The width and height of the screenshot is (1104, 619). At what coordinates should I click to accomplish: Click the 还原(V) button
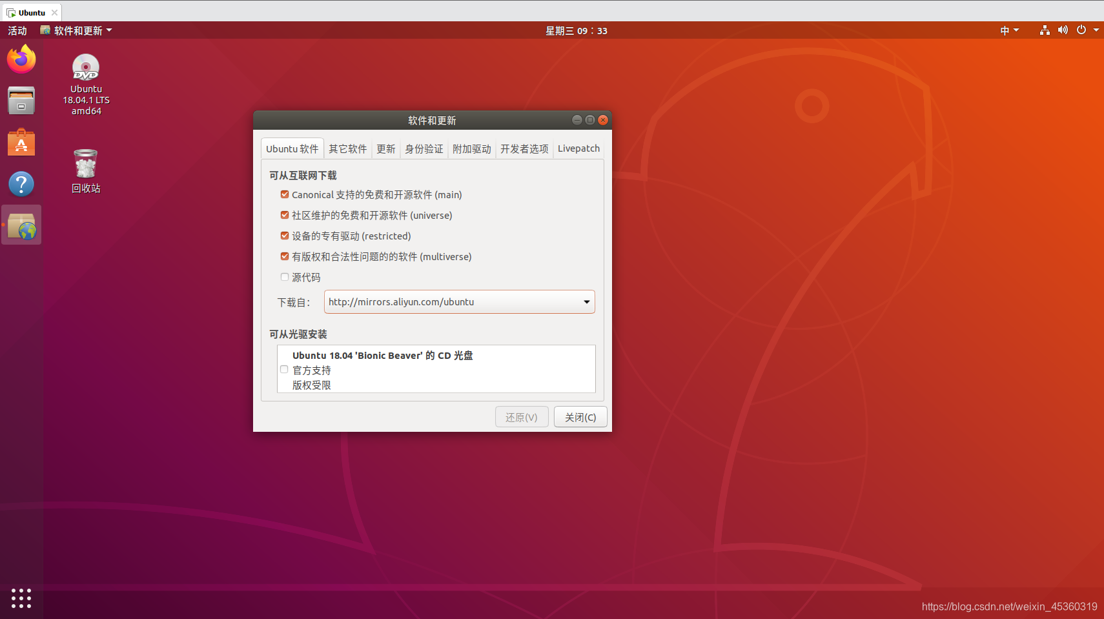pyautogui.click(x=522, y=417)
